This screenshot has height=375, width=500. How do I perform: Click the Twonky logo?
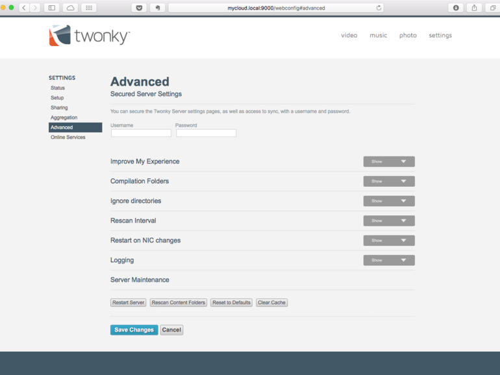pos(90,36)
